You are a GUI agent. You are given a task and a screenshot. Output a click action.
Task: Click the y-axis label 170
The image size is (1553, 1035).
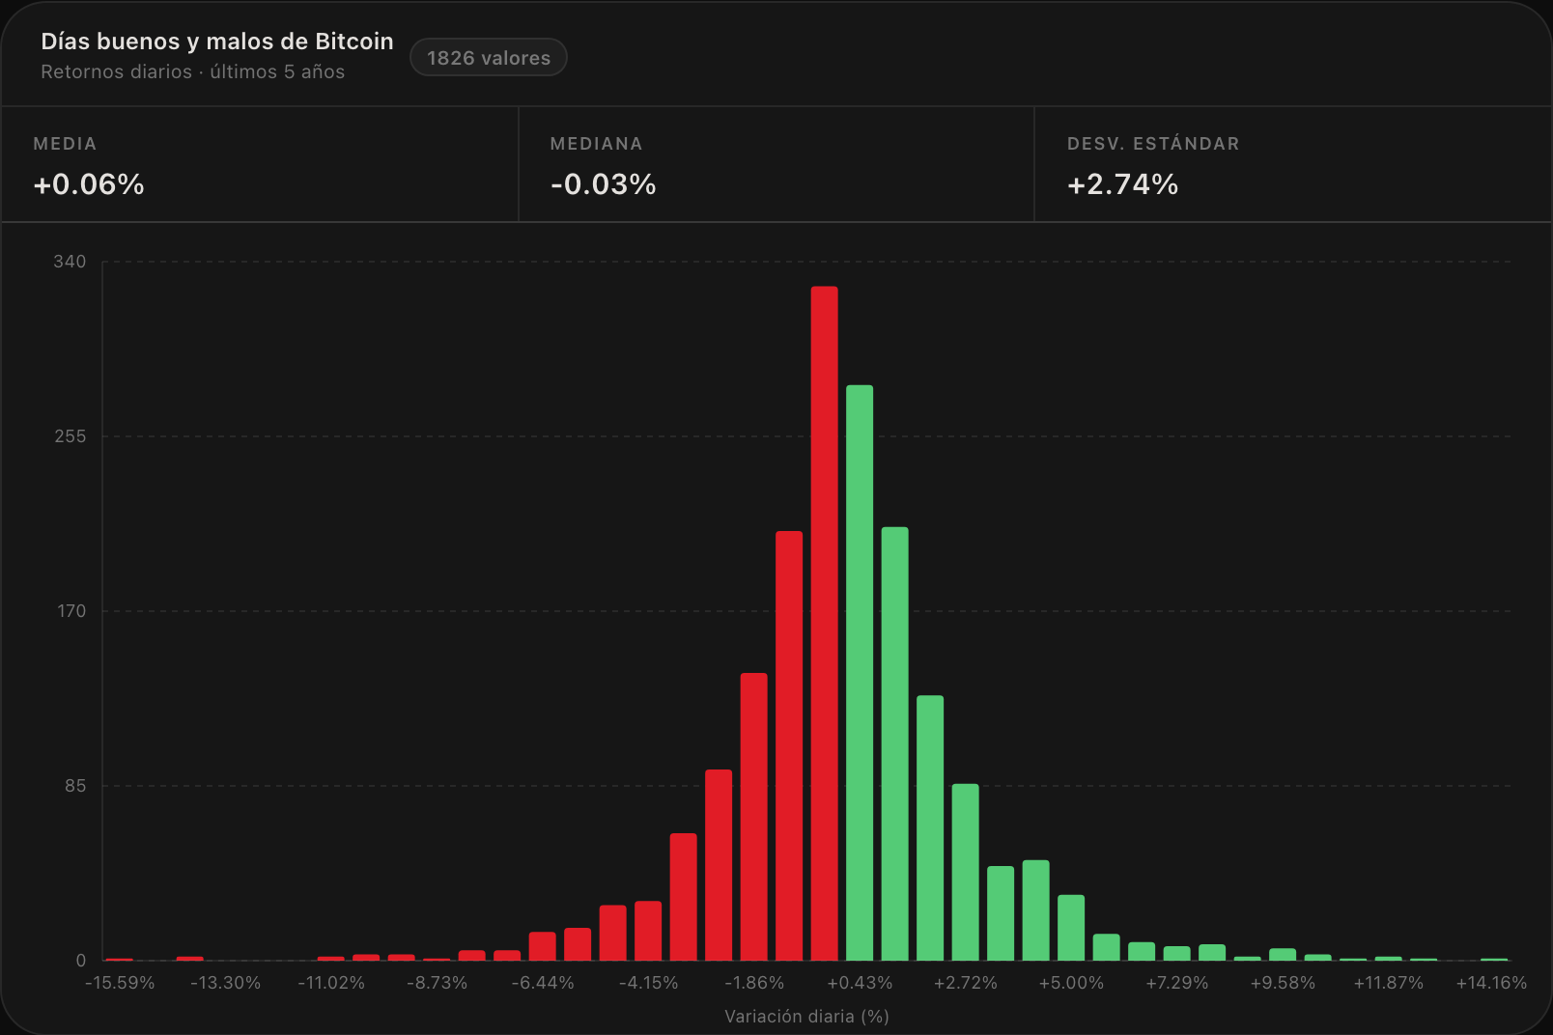coord(71,611)
